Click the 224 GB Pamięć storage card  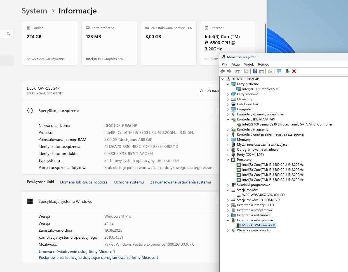50,43
